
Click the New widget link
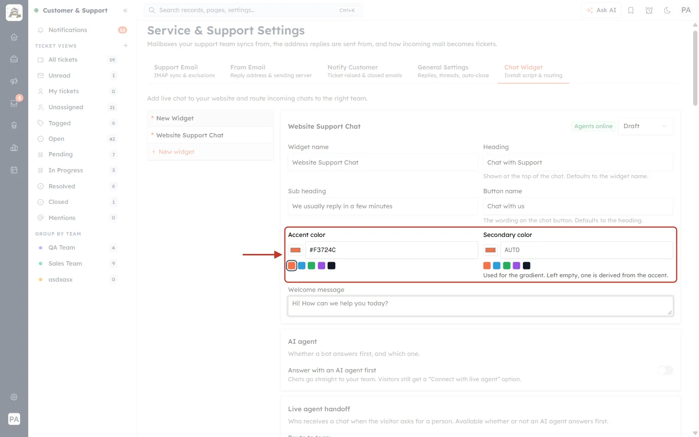[x=176, y=152]
